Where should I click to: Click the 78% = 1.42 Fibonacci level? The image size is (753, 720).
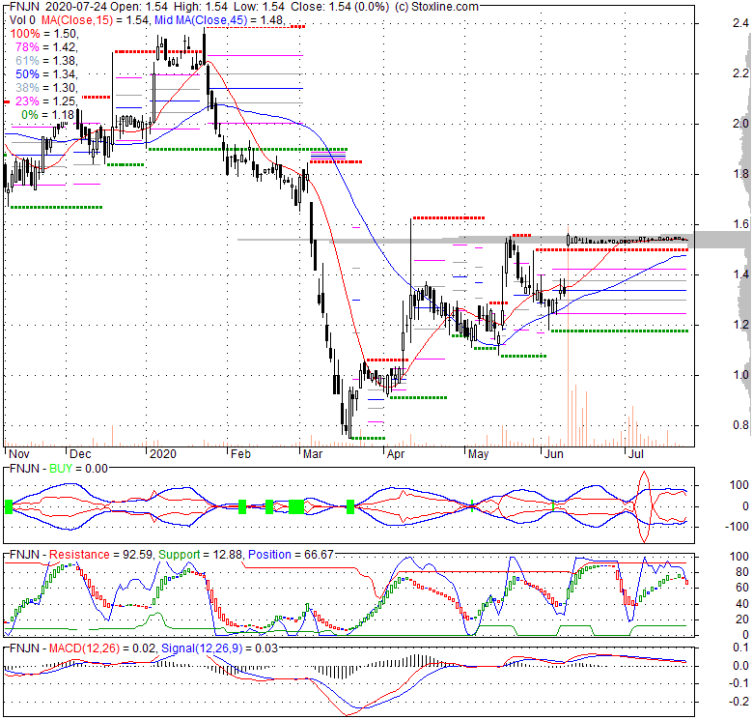[46, 47]
